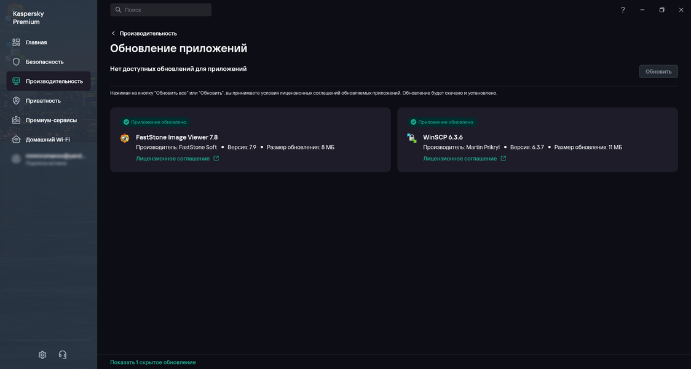Open the account profile in sidebar
The width and height of the screenshot is (691, 369).
49,159
